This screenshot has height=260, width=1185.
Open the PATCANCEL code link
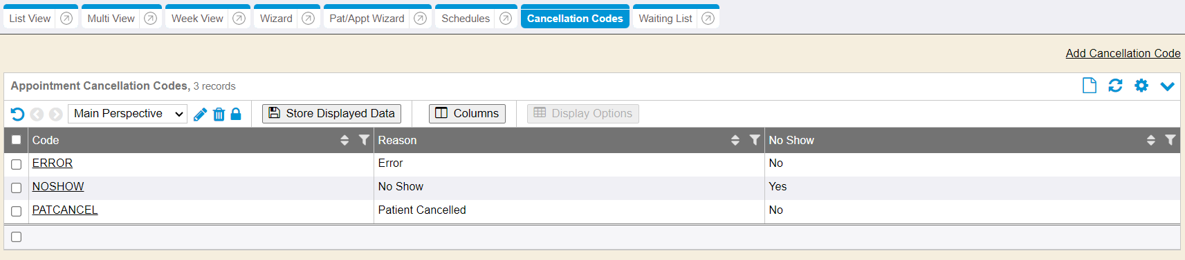pyautogui.click(x=65, y=210)
